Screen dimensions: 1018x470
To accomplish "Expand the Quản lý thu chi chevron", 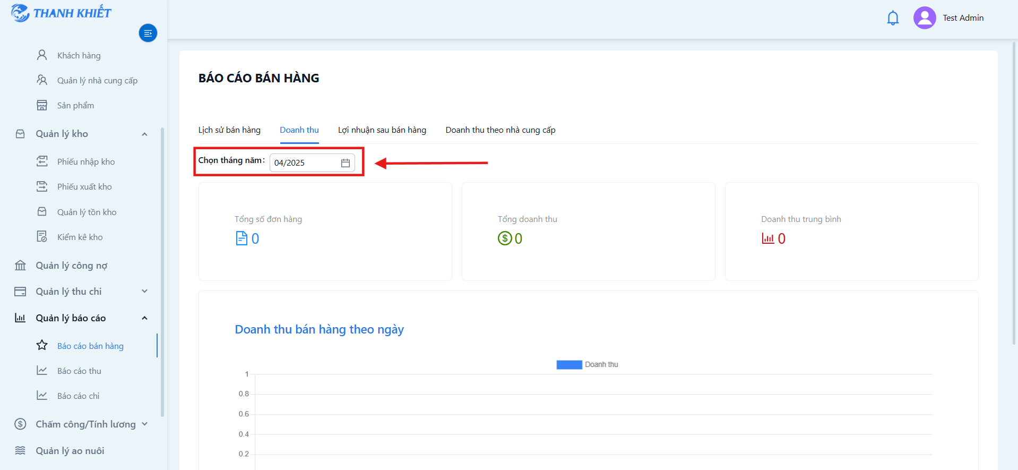I will [144, 291].
